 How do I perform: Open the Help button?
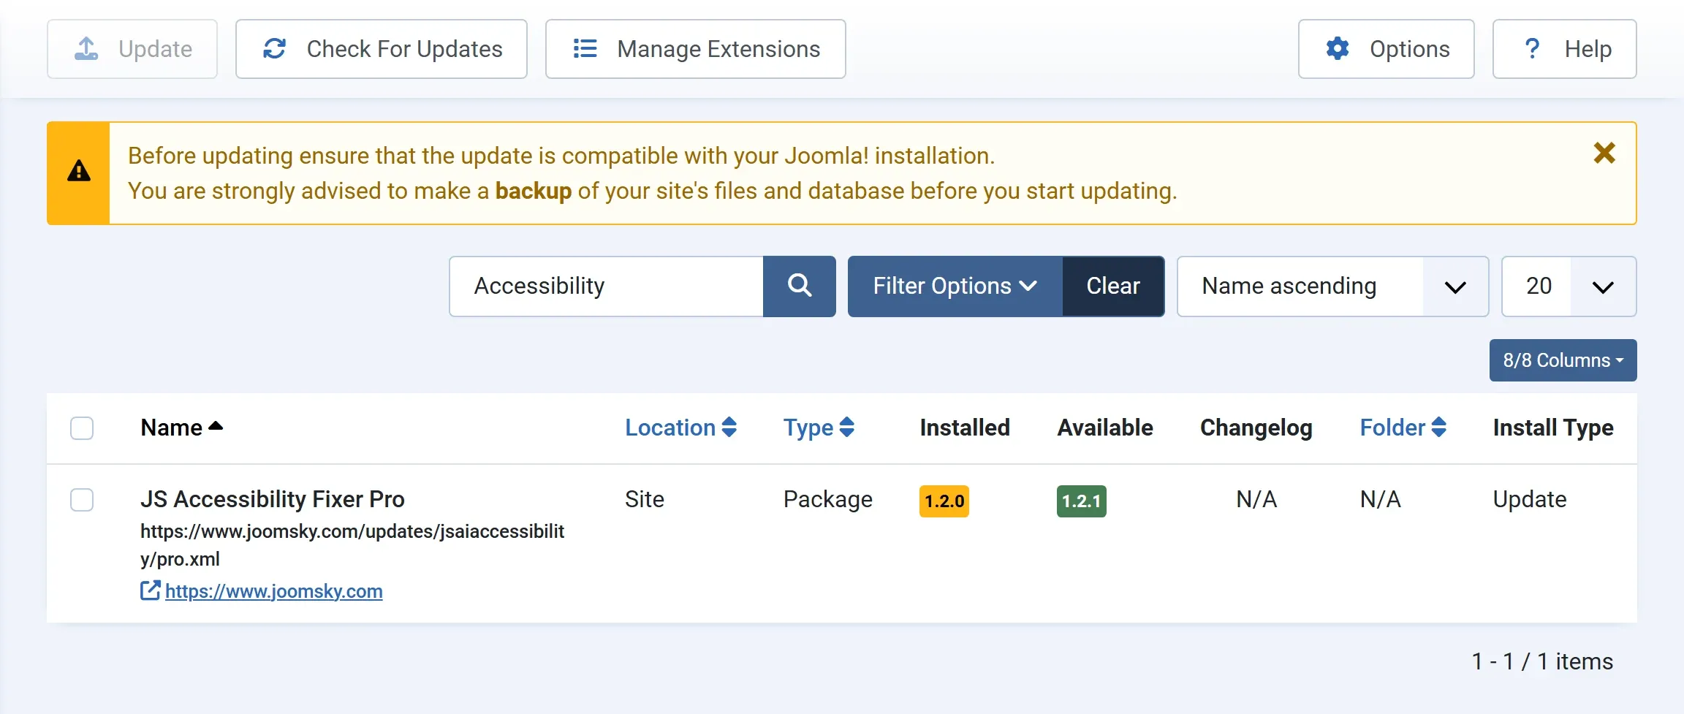1565,49
